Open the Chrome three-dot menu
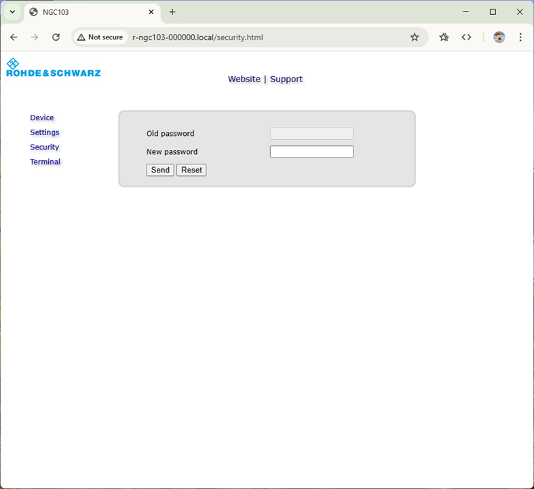 tap(520, 37)
